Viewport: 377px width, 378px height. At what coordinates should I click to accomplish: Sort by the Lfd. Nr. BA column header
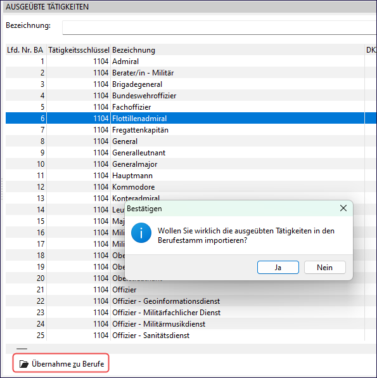26,50
